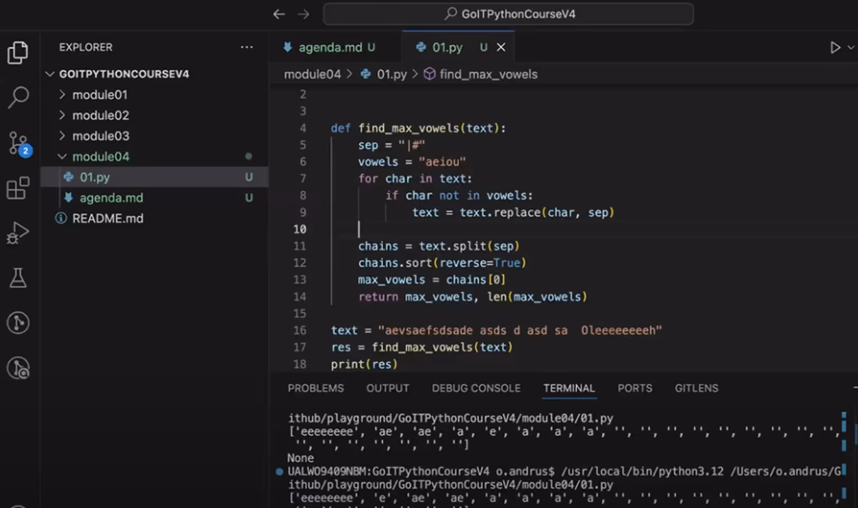Click the text 'res = find_max_vowels(text)'

422,347
